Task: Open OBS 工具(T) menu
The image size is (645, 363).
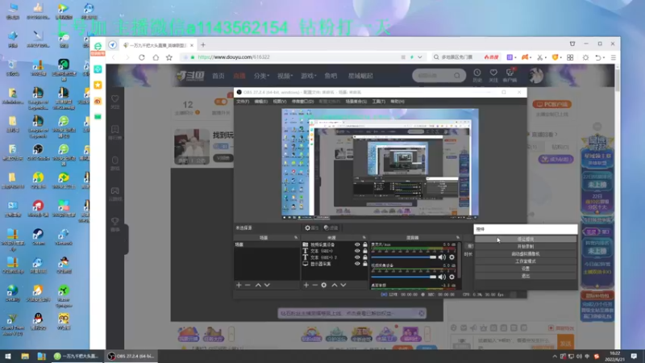Action: coord(378,102)
